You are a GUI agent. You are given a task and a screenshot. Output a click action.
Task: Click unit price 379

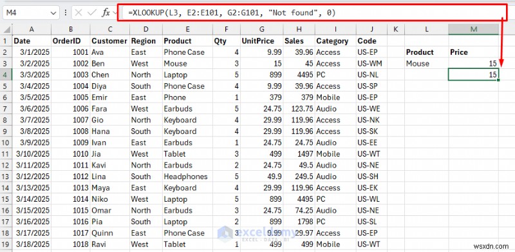[x=261, y=97]
